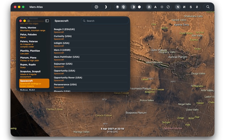The image size is (225, 140).
Task: Open Perseverance (USA) entry
Action: 91,86
